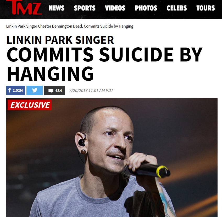
Task: Click the word HANGING in the headline
Action: coord(50,74)
